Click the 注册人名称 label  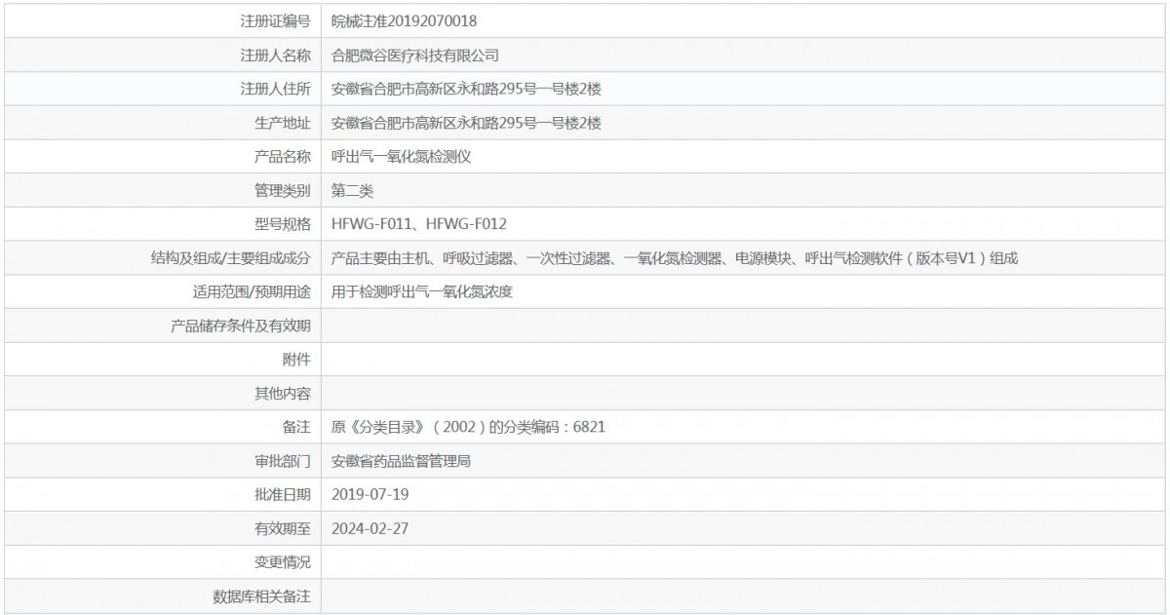pos(276,56)
